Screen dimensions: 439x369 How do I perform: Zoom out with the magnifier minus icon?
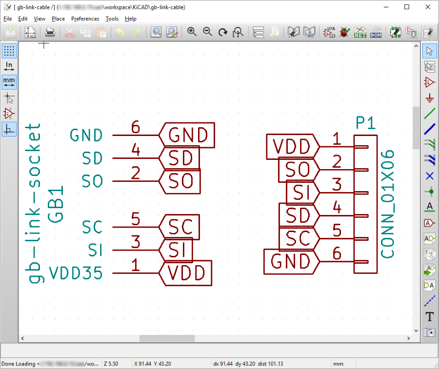coord(207,32)
